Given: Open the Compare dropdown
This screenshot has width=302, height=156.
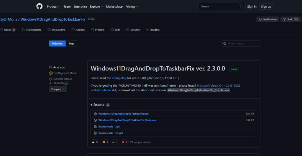Looking at the screenshot, I should click(x=58, y=89).
